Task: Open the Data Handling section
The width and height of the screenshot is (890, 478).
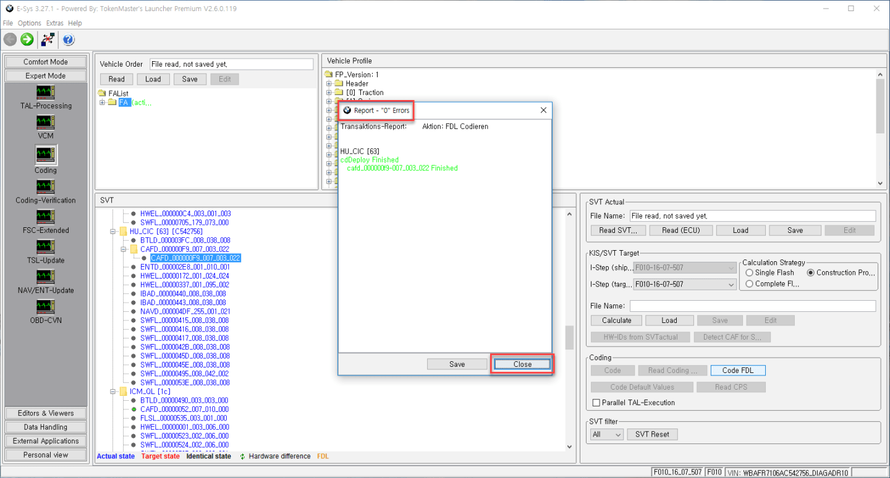Action: (46, 427)
